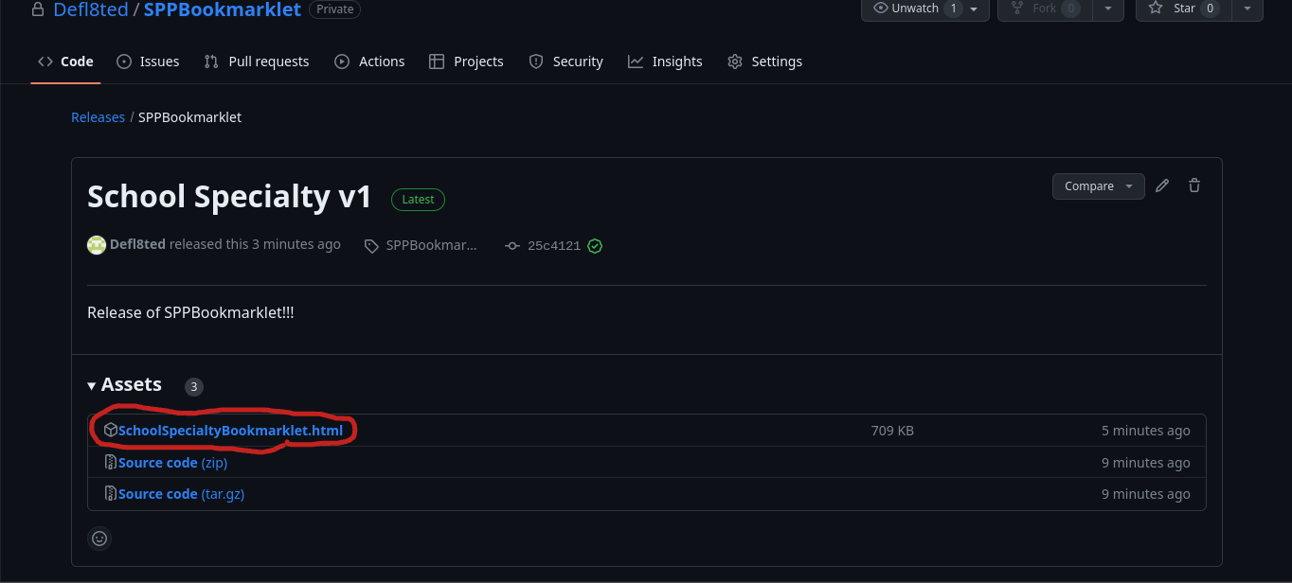Download SchoolSpecialtyBookmarklet.html asset
The image size is (1292, 583).
[230, 431]
